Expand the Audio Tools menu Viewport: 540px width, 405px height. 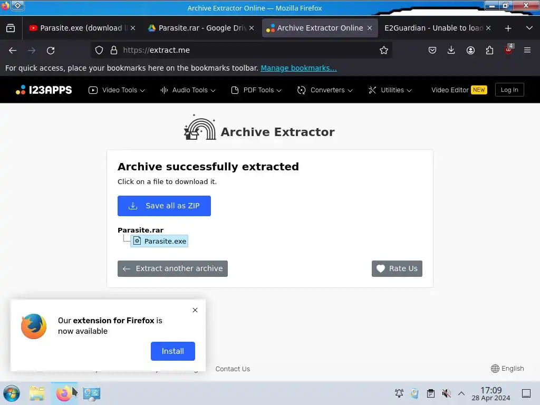point(188,90)
